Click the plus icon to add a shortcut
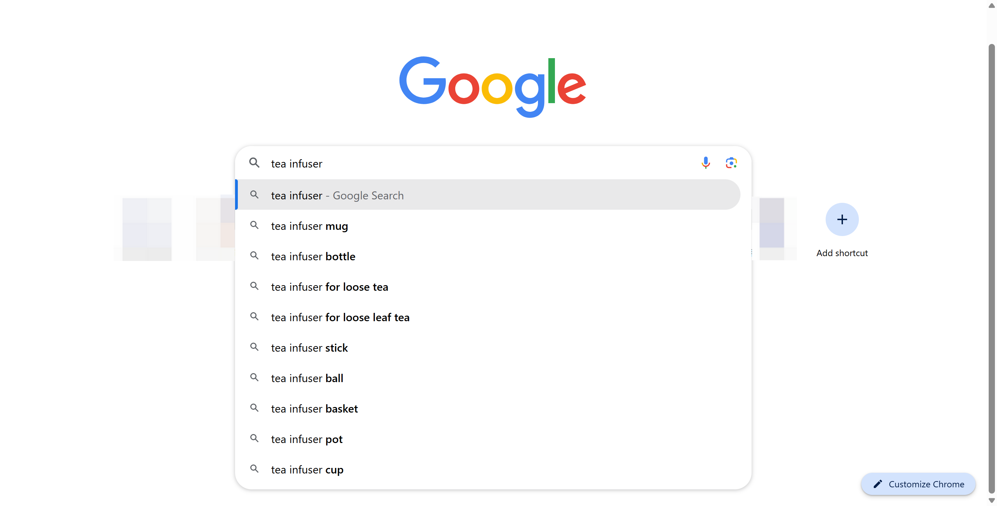Viewport: 997px width, 506px height. [842, 219]
